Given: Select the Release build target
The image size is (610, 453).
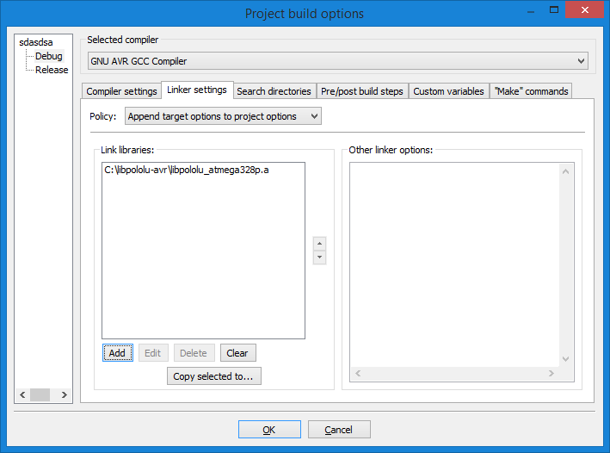Looking at the screenshot, I should coord(52,70).
